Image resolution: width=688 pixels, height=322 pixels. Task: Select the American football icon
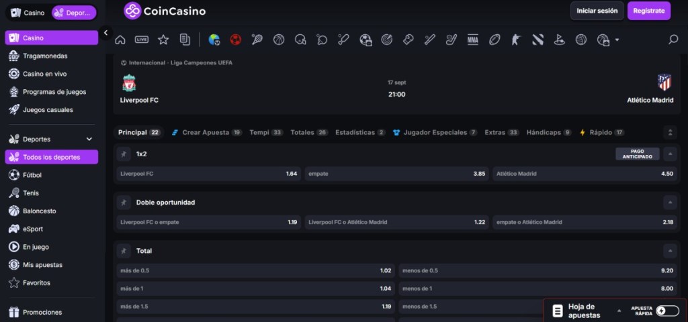[x=494, y=40]
